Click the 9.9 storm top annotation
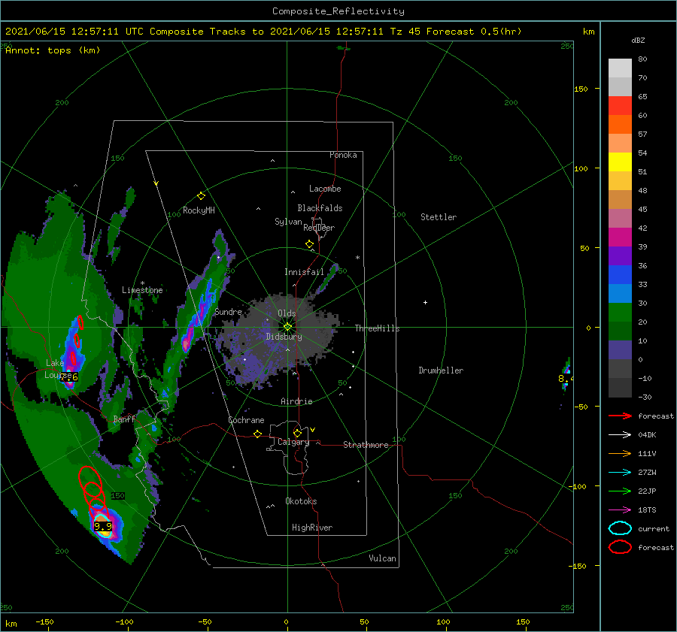Screen dimensions: 677x632 103,526
